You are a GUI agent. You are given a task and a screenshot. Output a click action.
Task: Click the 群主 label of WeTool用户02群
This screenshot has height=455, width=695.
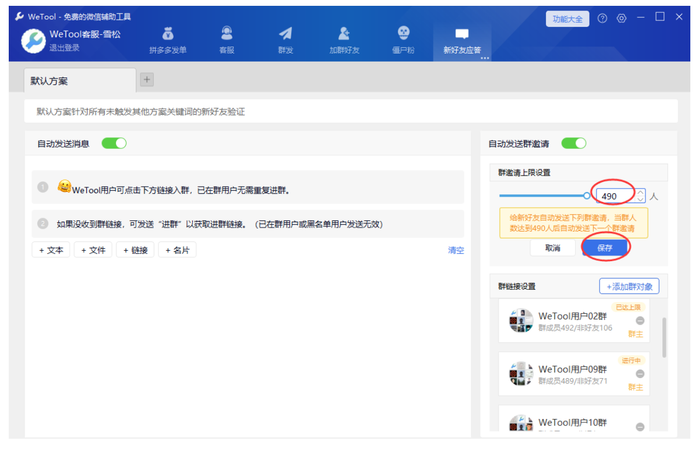point(636,334)
